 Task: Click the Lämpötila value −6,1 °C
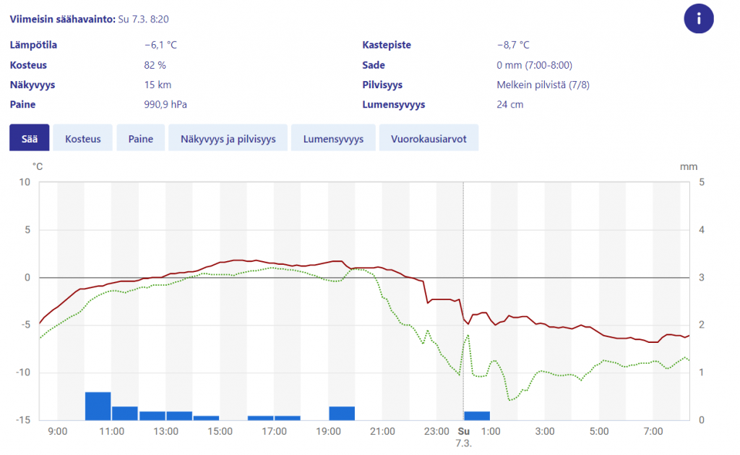click(x=160, y=45)
